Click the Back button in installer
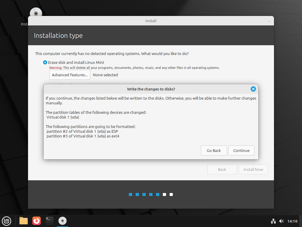Image resolution: width=302 pixels, height=227 pixels. coord(222,169)
